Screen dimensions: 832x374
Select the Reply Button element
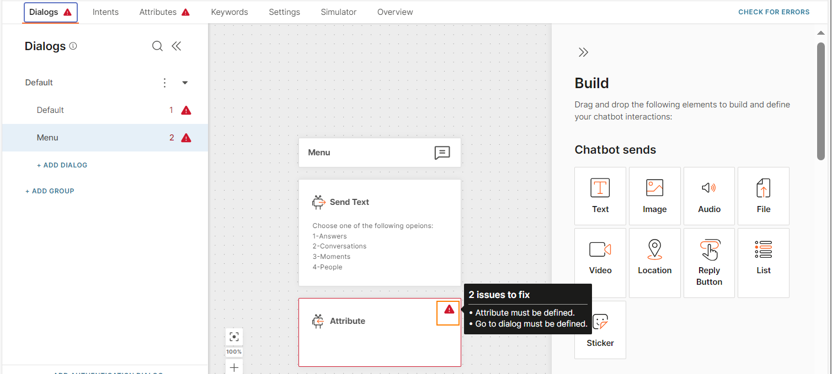point(709,263)
